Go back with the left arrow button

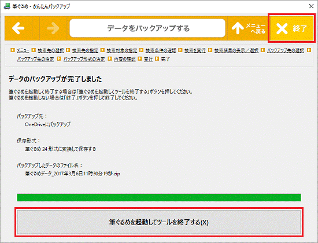pyautogui.click(x=19, y=28)
